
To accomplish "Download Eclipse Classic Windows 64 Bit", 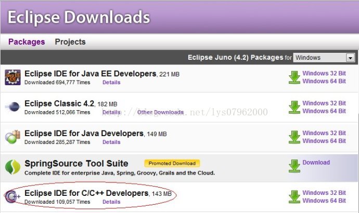I will click(x=324, y=111).
